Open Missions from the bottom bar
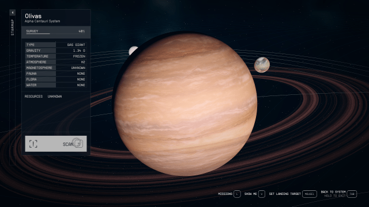The height and width of the screenshot is (207, 369). tap(225, 194)
